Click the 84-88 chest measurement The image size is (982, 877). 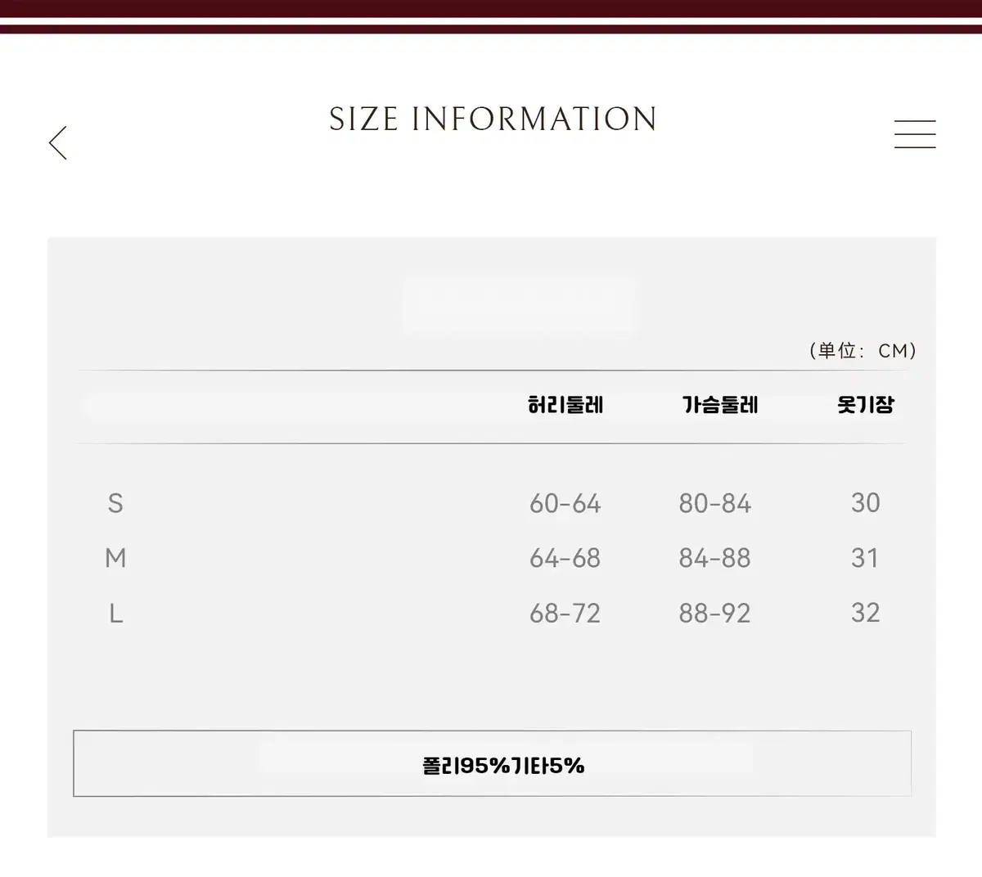714,558
